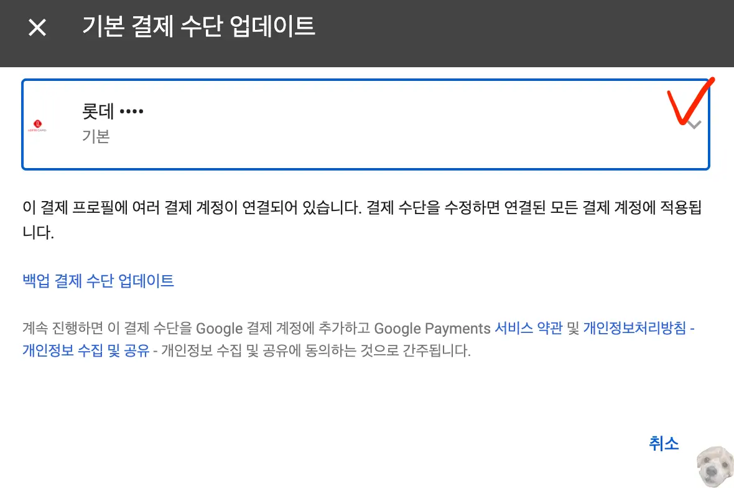The height and width of the screenshot is (488, 734).
Task: Click the dialog title 기본 결제 수단 업데이트
Action: (198, 27)
